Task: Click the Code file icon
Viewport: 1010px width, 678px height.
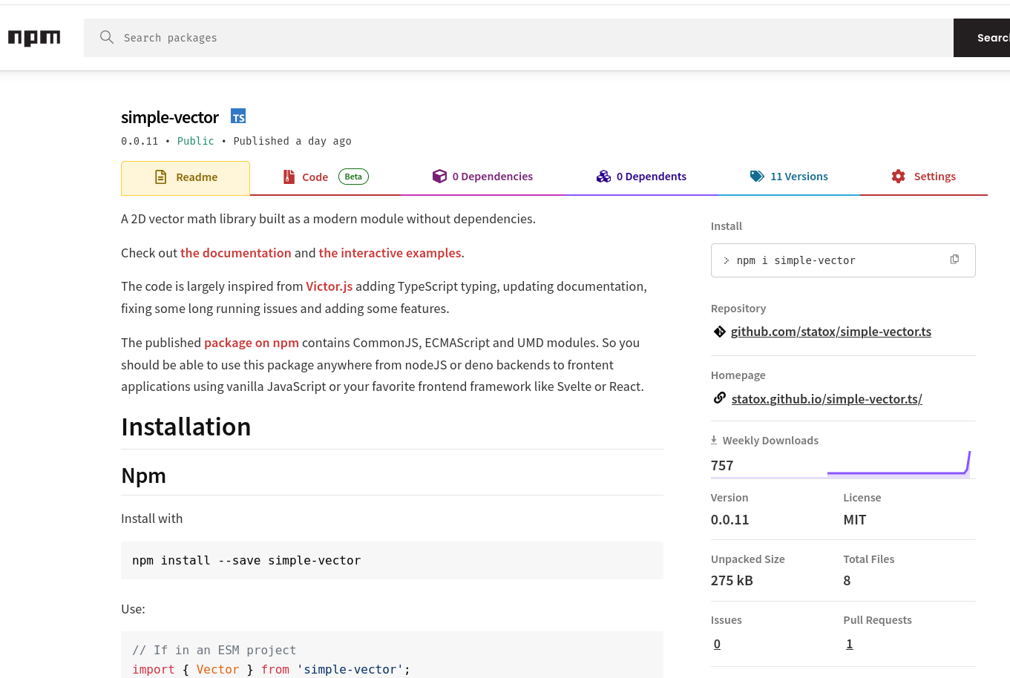Action: [x=289, y=177]
